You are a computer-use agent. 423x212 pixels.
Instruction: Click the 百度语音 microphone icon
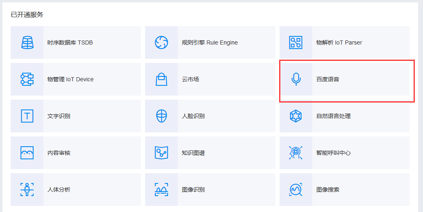pyautogui.click(x=296, y=79)
